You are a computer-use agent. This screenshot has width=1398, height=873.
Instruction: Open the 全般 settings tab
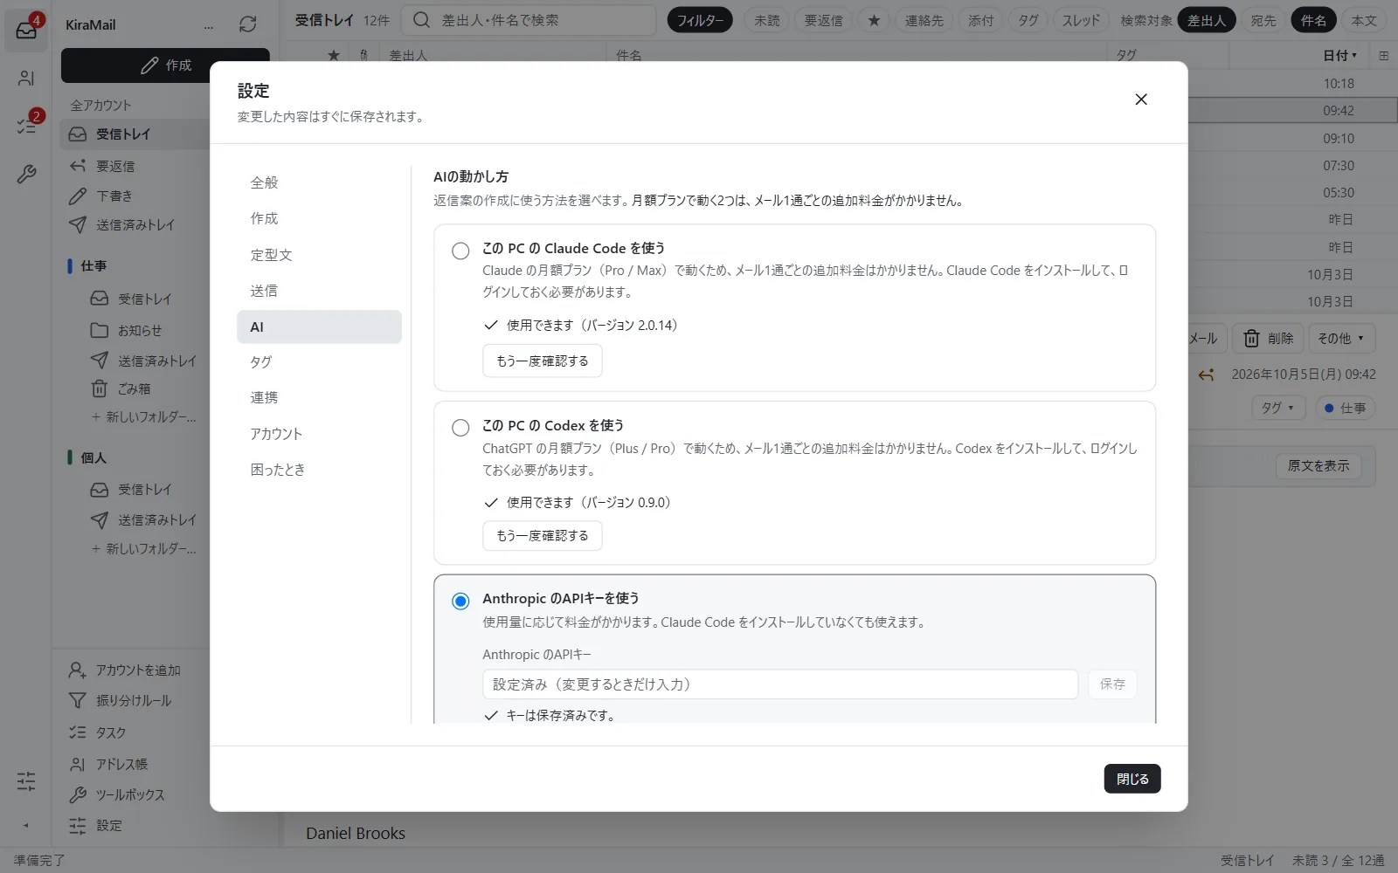[319, 182]
